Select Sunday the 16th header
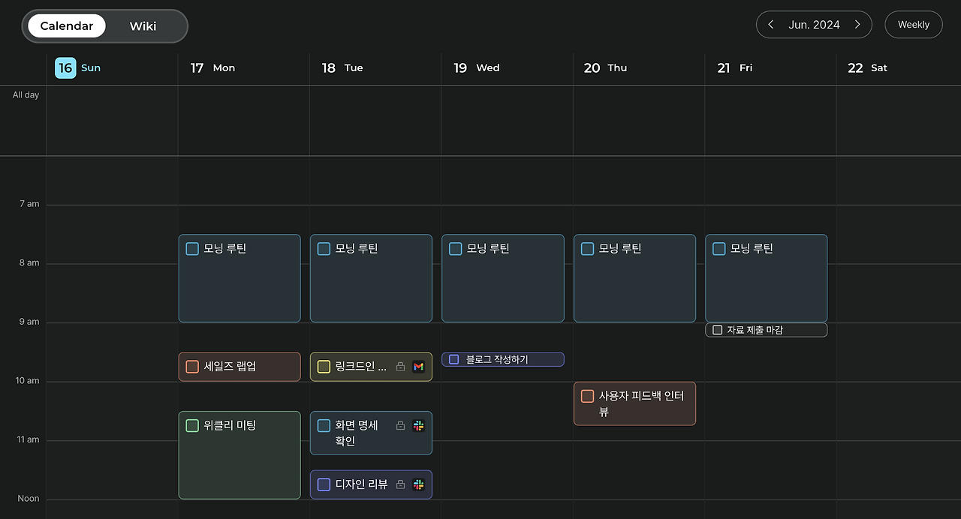The height and width of the screenshot is (519, 961). click(x=78, y=67)
